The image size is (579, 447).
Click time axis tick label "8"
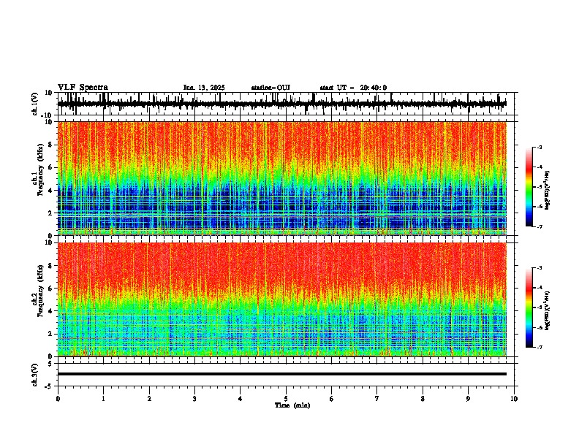point(423,399)
